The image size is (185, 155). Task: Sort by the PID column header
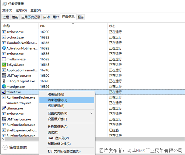click(73, 26)
